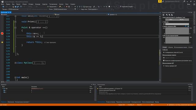Enable heap profiling option
Image resolution: width=196 pixels, height=110 pixels.
[x=164, y=61]
